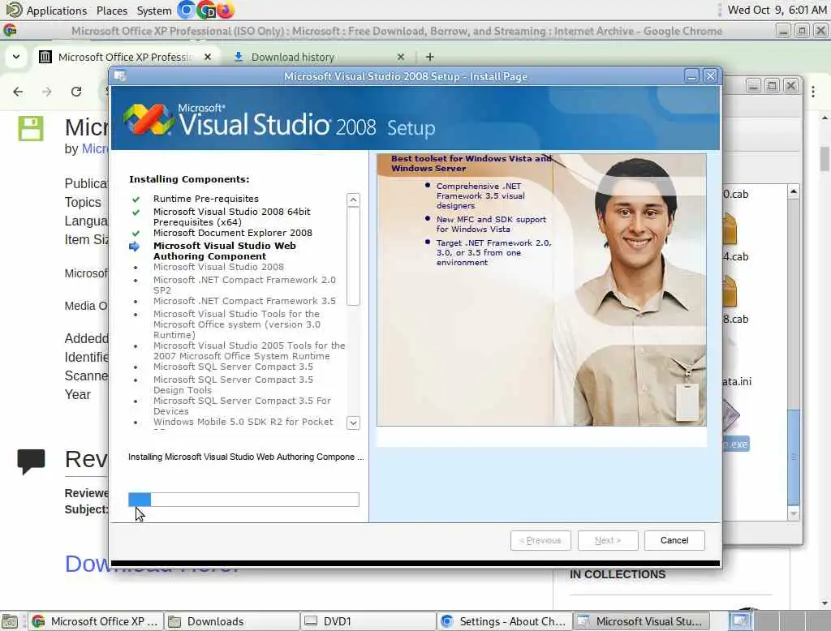The width and height of the screenshot is (831, 631).
Task: Go forward in Chrome
Action: (47, 92)
